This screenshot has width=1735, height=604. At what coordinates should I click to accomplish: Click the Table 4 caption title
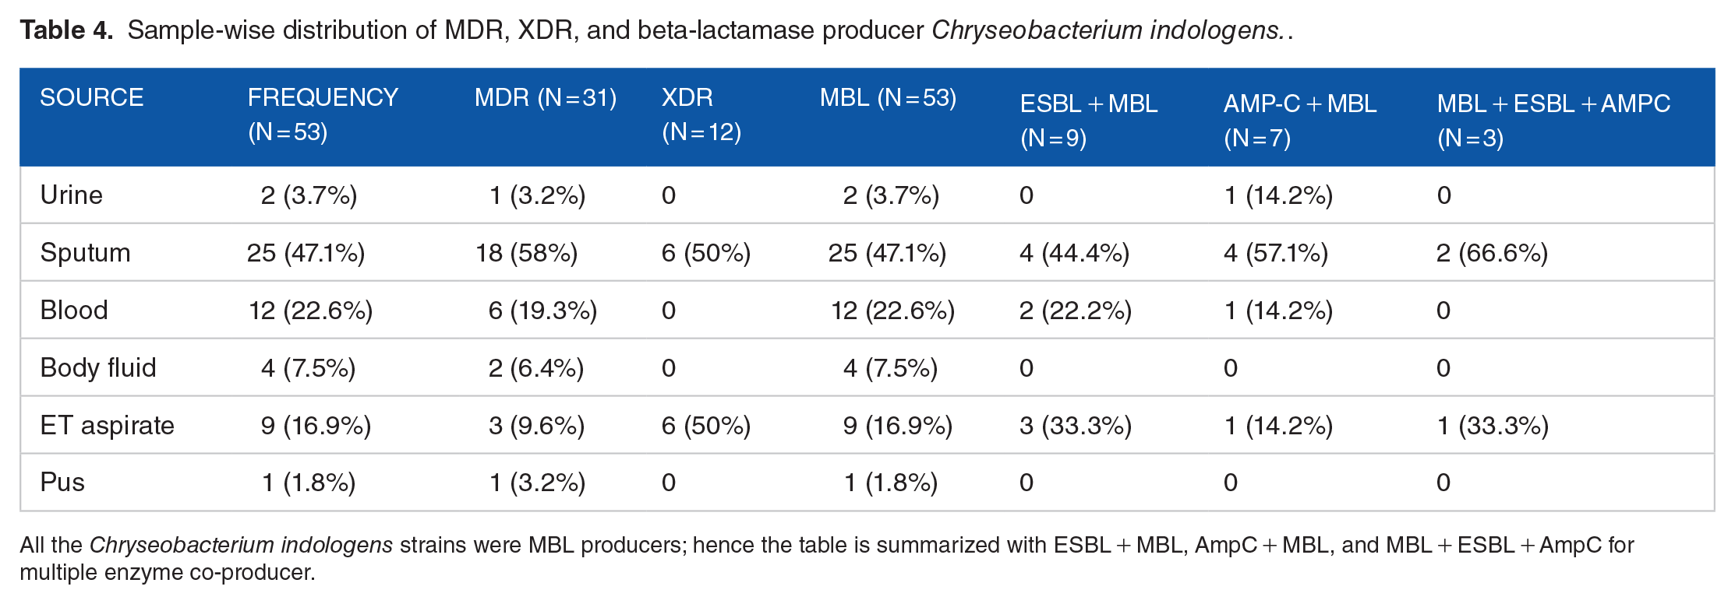point(67,30)
